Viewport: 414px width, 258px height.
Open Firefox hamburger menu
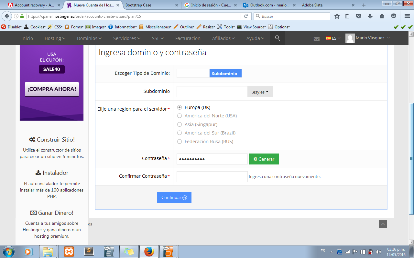[407, 16]
